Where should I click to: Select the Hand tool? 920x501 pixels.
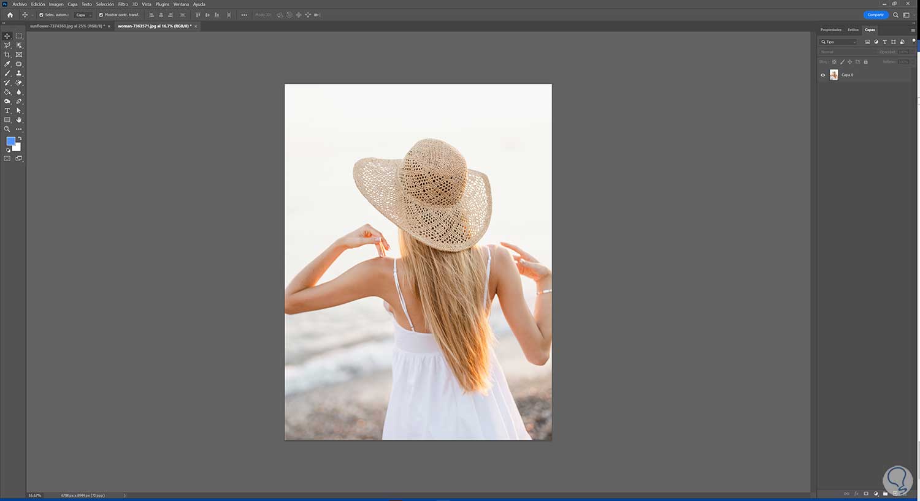[x=19, y=120]
